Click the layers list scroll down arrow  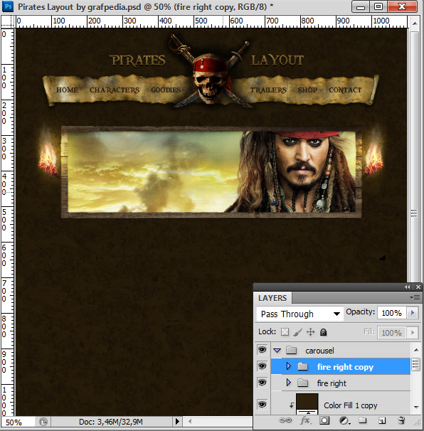click(x=416, y=407)
